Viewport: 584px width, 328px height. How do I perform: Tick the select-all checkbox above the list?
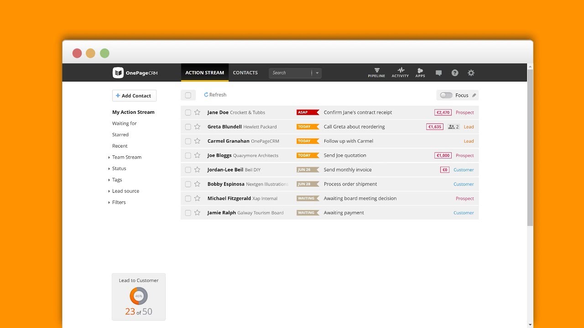(188, 95)
